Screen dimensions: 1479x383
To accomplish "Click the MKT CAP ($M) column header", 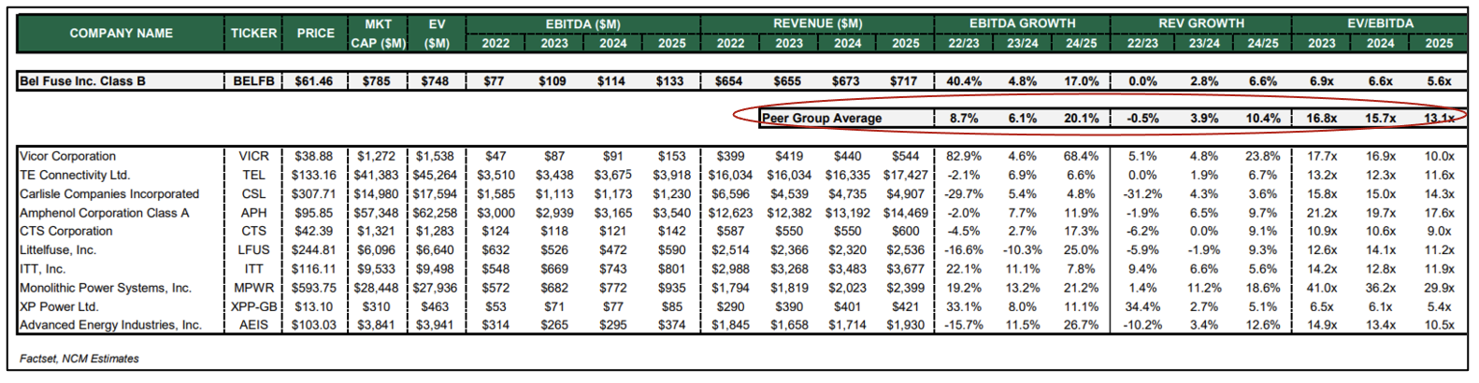I will click(x=378, y=33).
